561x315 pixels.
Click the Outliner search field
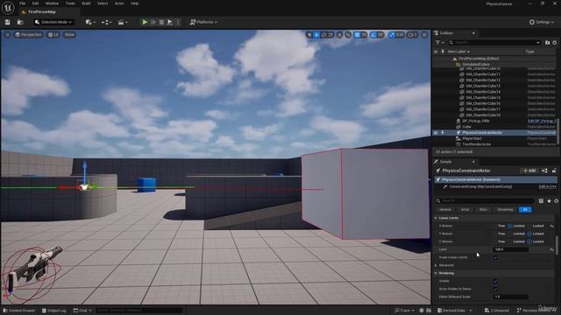tap(494, 43)
